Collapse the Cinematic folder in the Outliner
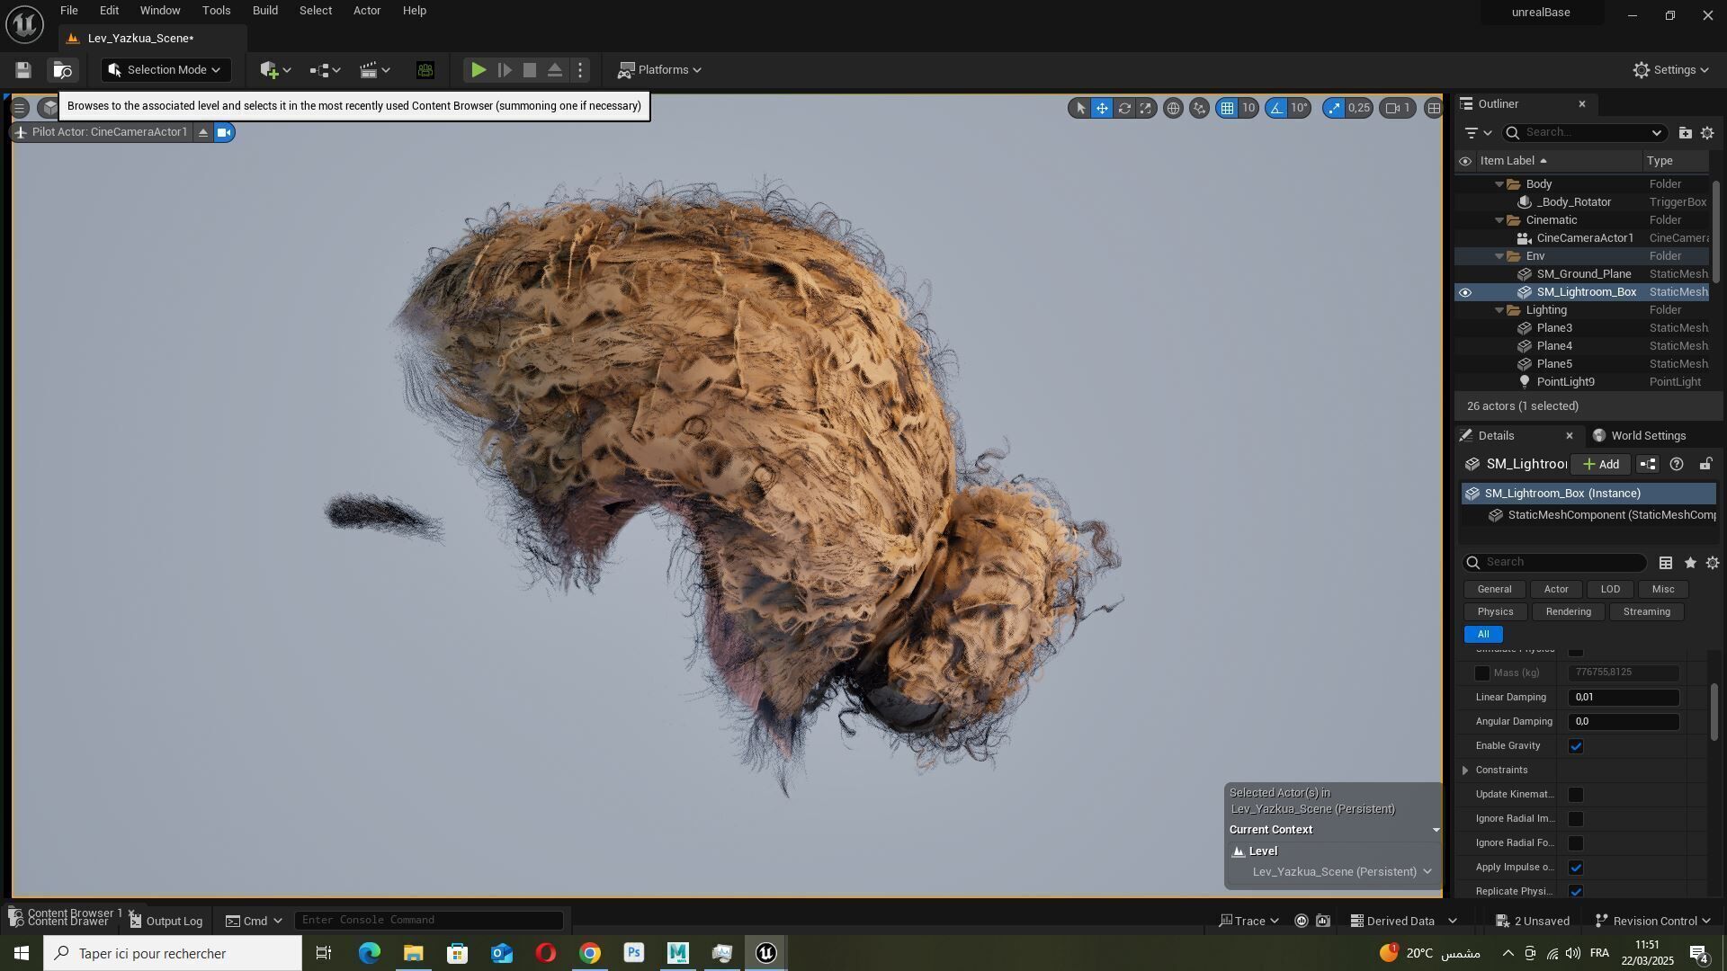1727x971 pixels. coord(1499,220)
